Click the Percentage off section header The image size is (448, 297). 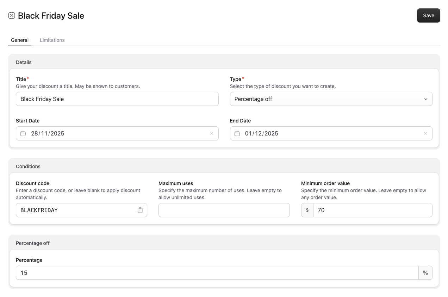click(33, 243)
